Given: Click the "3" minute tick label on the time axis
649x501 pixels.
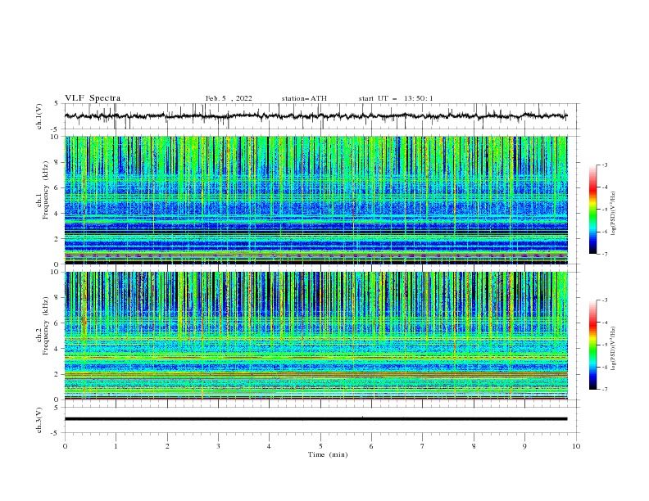Looking at the screenshot, I should [x=218, y=446].
